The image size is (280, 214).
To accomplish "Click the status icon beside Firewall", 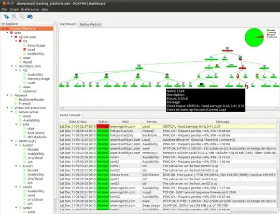I will 16,103.
